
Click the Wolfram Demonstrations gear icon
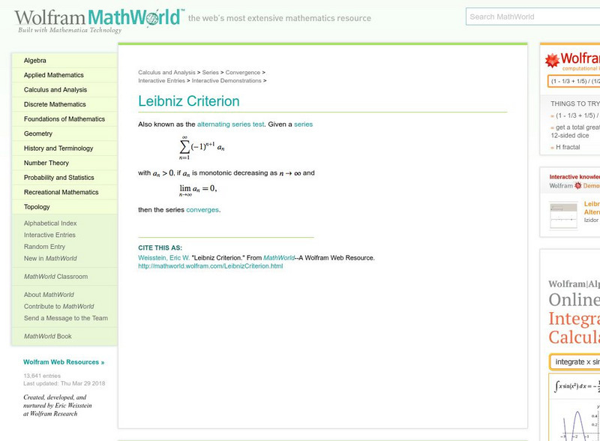[x=577, y=186]
